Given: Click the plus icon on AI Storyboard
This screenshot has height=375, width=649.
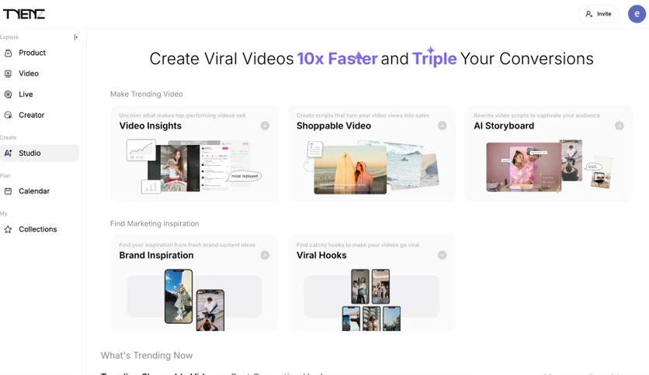Looking at the screenshot, I should (619, 126).
